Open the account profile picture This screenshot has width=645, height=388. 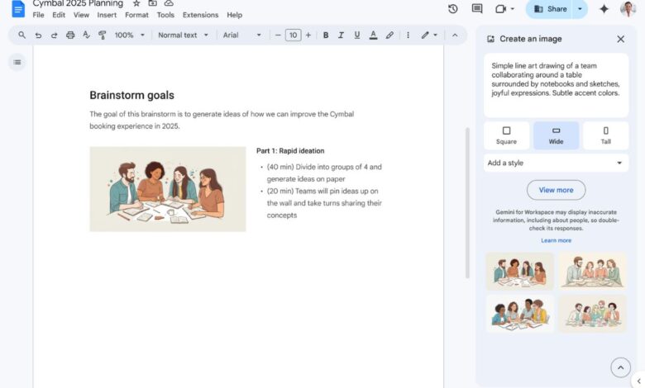tap(628, 8)
